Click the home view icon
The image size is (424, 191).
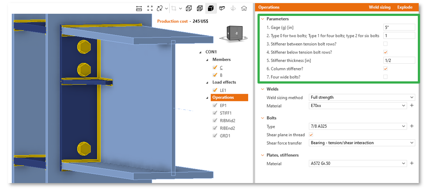tap(244, 8)
